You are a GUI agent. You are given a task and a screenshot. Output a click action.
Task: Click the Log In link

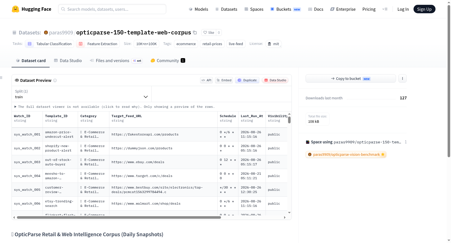click(403, 9)
